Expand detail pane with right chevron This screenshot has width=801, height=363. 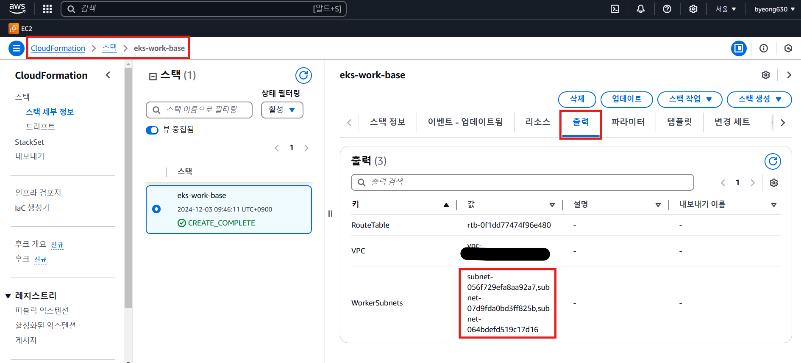coord(789,75)
